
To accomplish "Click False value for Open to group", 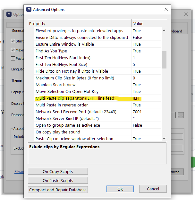I will coord(146,125).
